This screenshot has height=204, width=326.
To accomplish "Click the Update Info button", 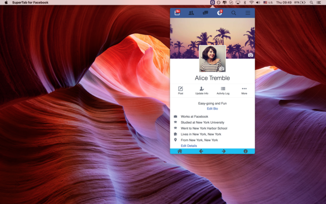I will (202, 90).
